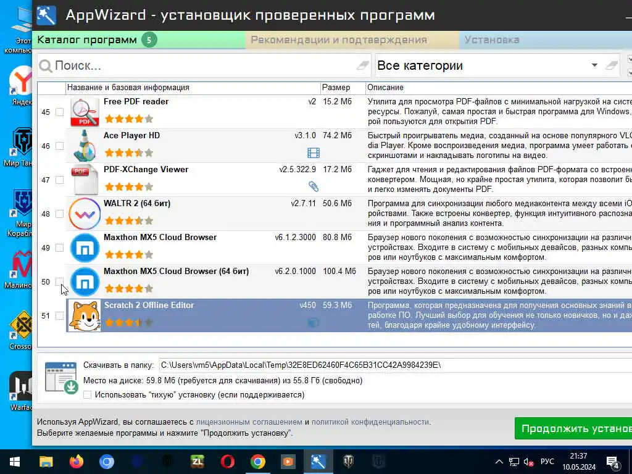Tick the checkbox for row 45, Free PDF reader
This screenshot has height=474, width=632.
[x=59, y=112]
